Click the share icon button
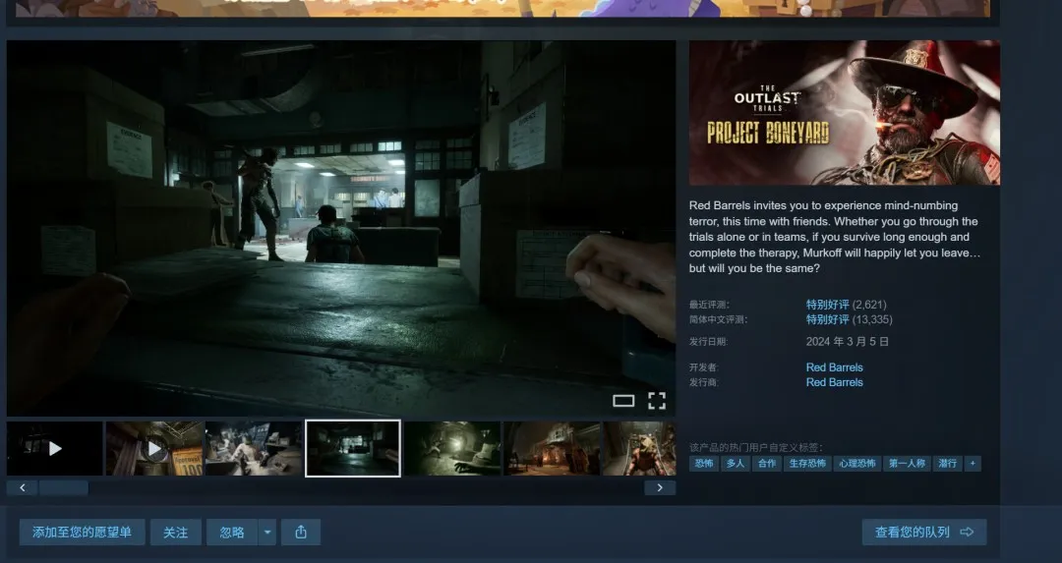 301,533
